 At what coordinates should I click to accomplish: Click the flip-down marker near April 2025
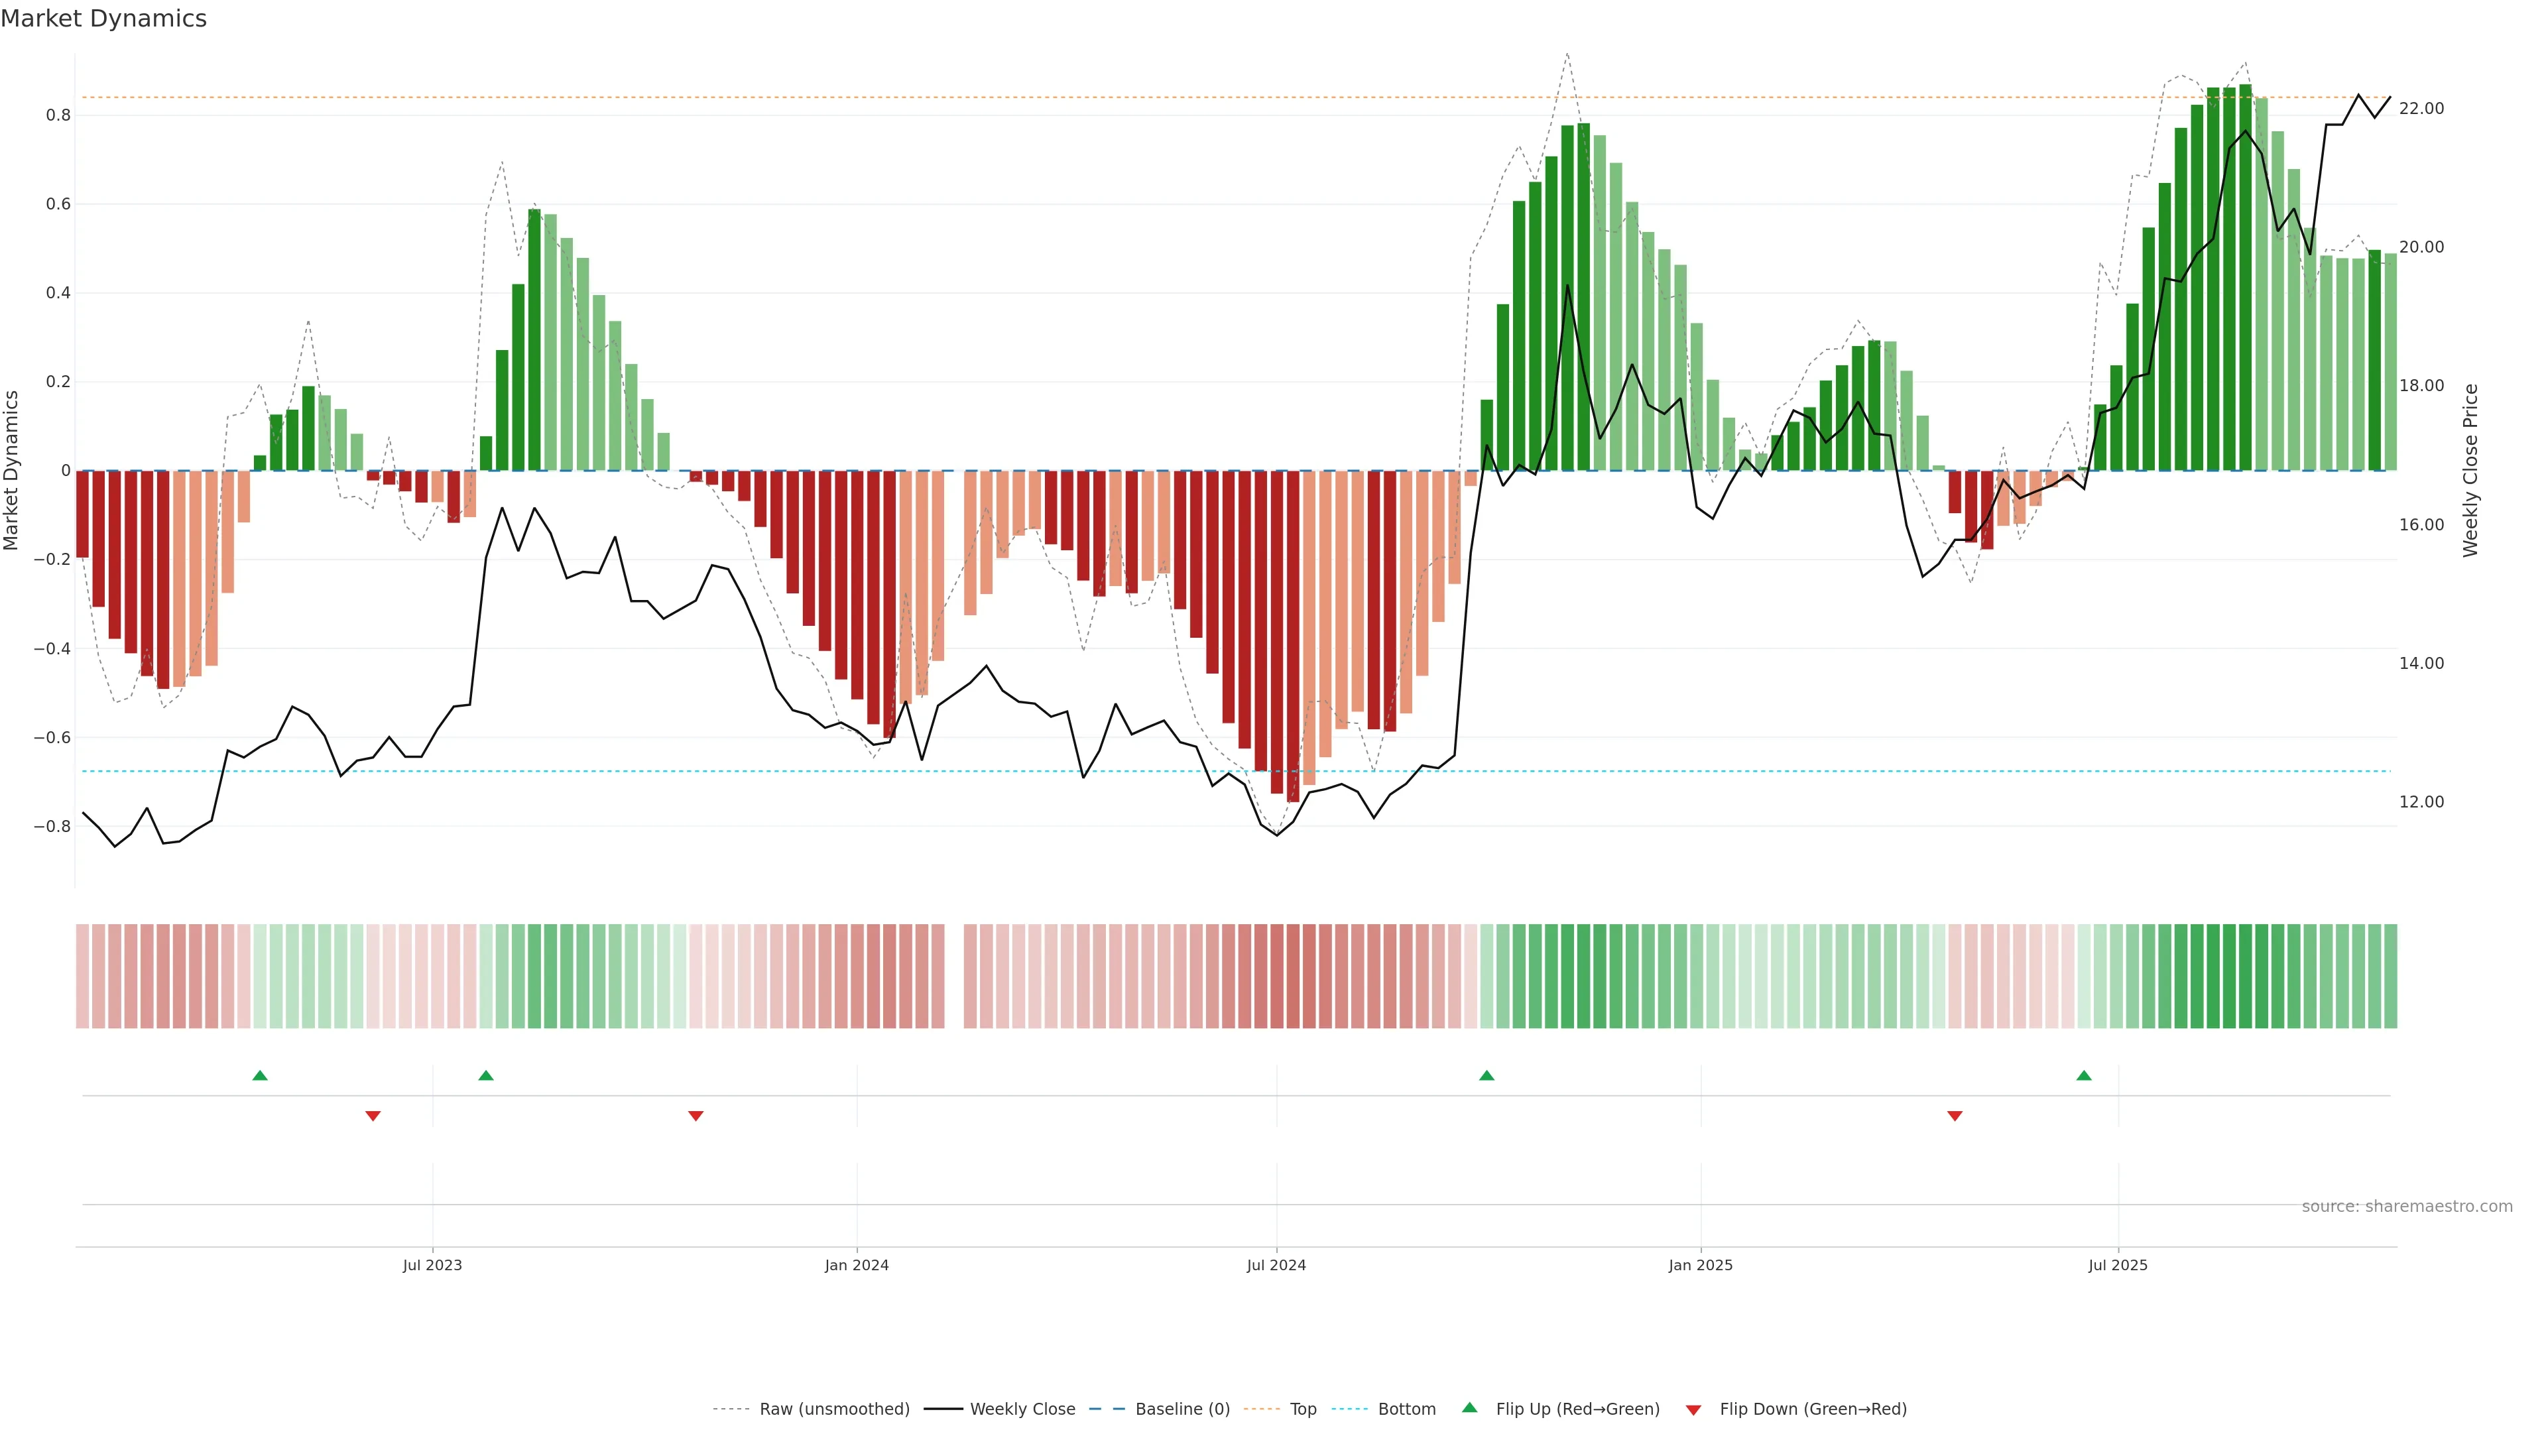click(x=1955, y=1116)
